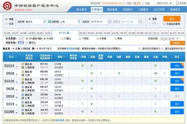
Task: Click D2218 arrival station icon
Action: (23, 83)
